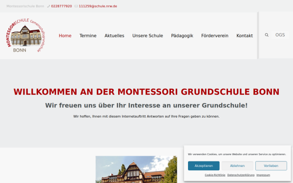
Task: Accept cookies with Akzeptieren
Action: tap(204, 166)
